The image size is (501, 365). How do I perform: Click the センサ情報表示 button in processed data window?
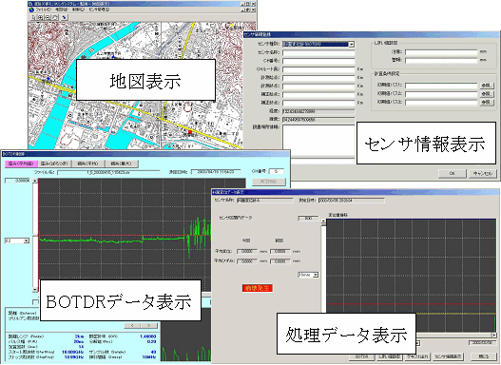448,356
